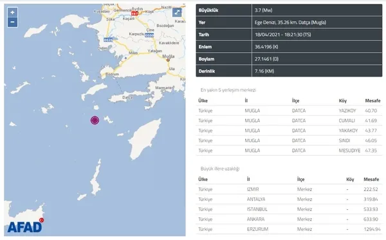Click the Didim label on the map

point(103,48)
